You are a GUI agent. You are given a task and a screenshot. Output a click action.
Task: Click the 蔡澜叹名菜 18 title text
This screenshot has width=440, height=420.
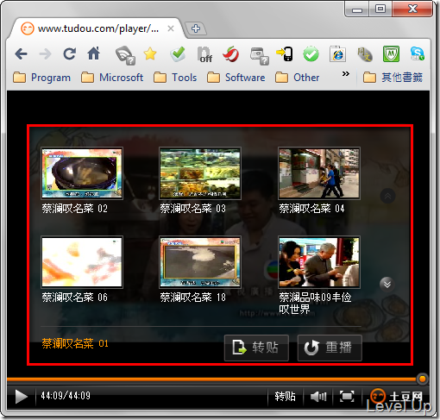(193, 298)
